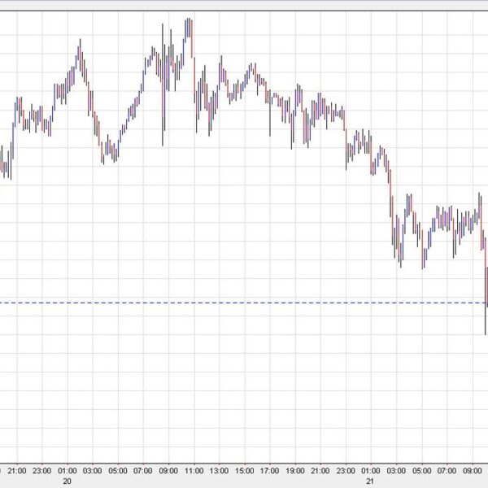
Task: Click the 09:00 label after date 20
Action: click(168, 471)
